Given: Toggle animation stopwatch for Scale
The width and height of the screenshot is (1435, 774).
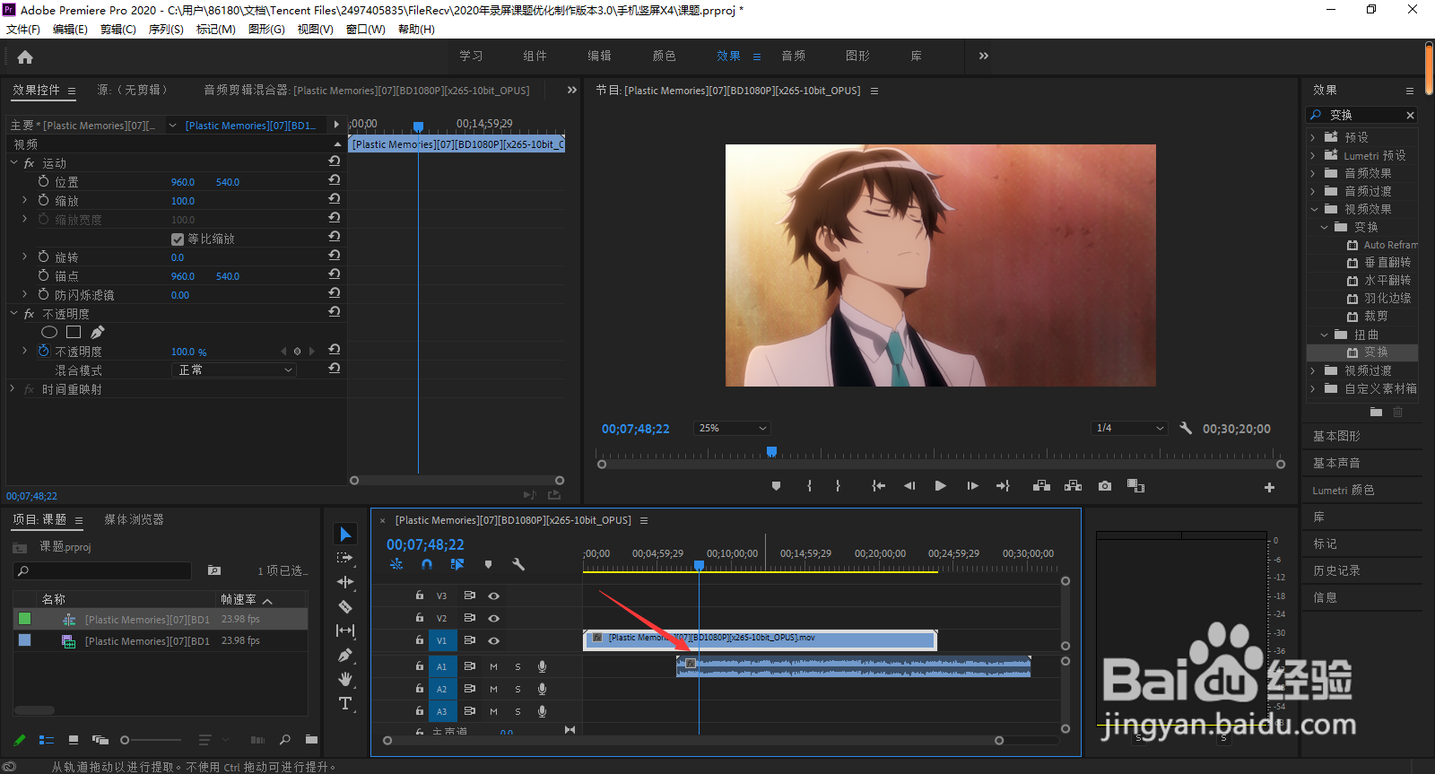Looking at the screenshot, I should coord(43,200).
